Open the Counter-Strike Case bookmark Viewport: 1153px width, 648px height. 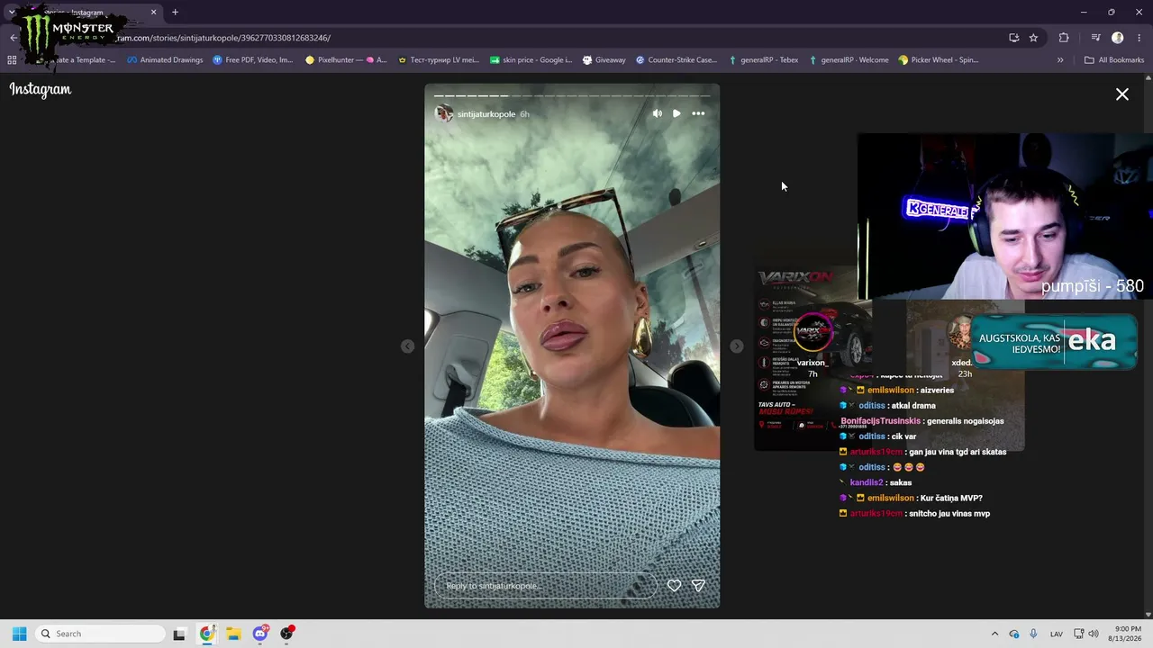(x=676, y=60)
